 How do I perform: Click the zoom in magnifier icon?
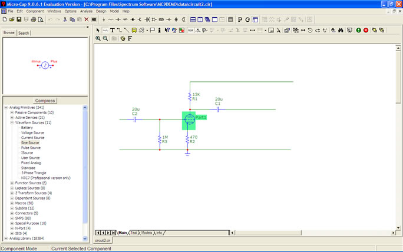click(98, 38)
